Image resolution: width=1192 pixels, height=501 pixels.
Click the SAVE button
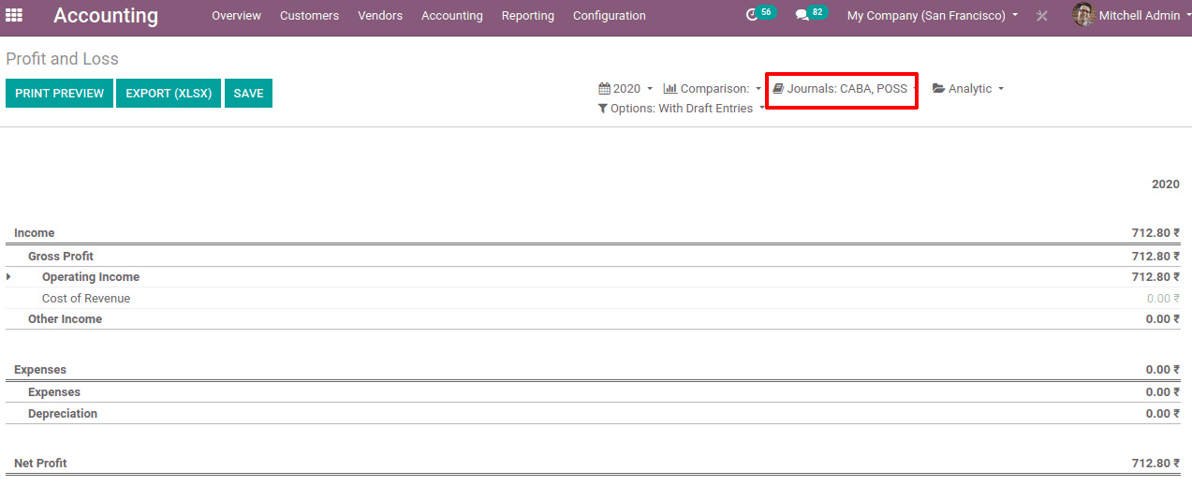coord(248,94)
